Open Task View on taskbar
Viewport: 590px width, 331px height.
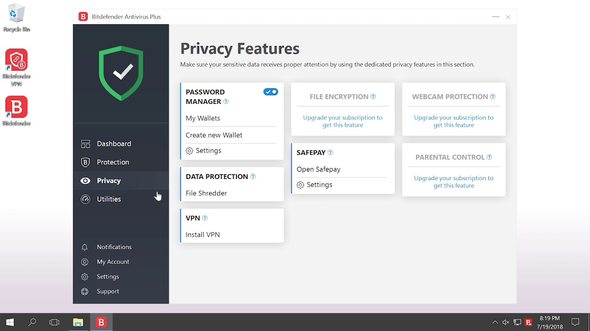pos(55,322)
